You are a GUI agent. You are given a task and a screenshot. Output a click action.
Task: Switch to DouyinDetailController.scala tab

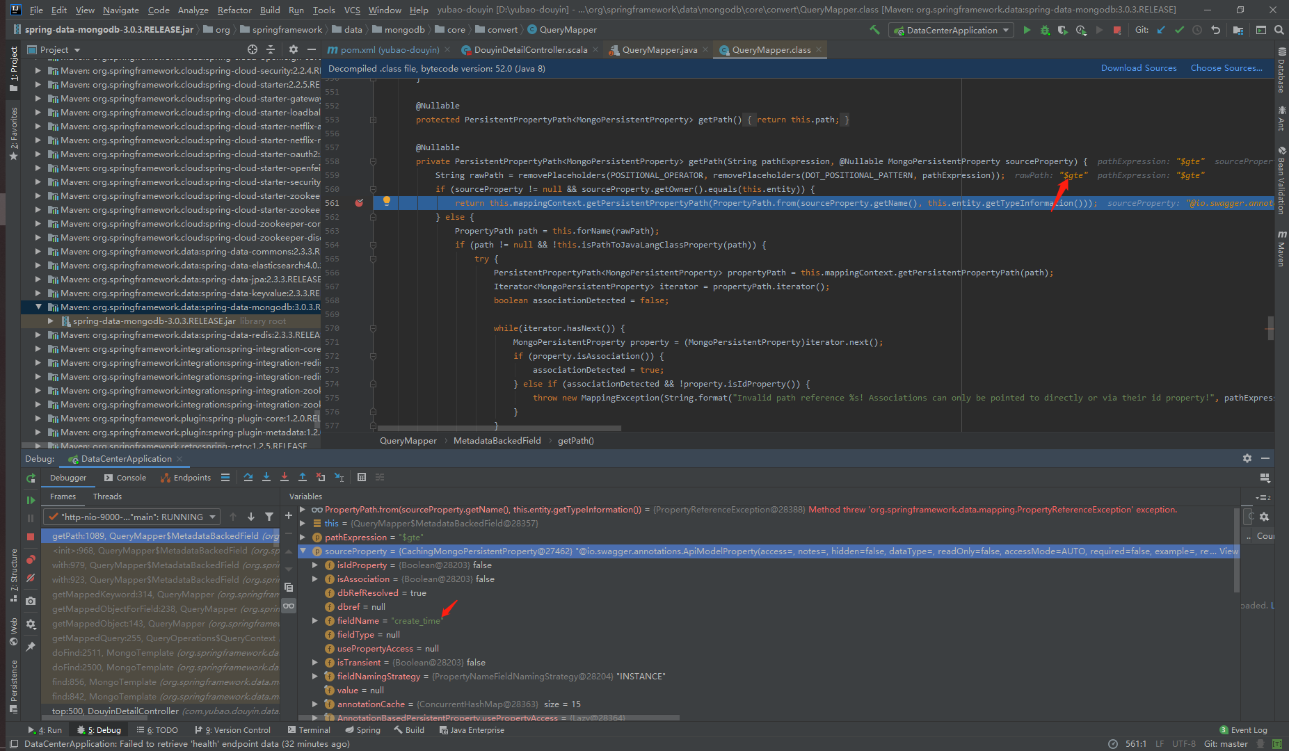click(x=530, y=49)
